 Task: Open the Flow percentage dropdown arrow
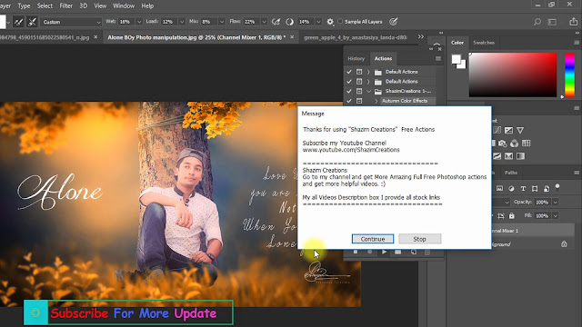click(x=264, y=22)
